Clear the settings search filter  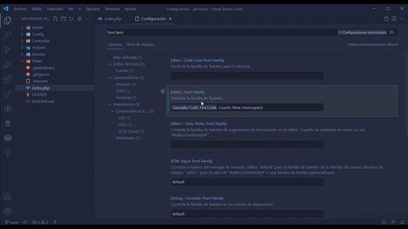(x=391, y=32)
